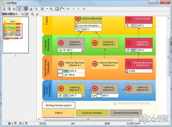Click the wand icon in the thumbnail toolbar
The height and width of the screenshot is (127, 172).
[x=37, y=14]
